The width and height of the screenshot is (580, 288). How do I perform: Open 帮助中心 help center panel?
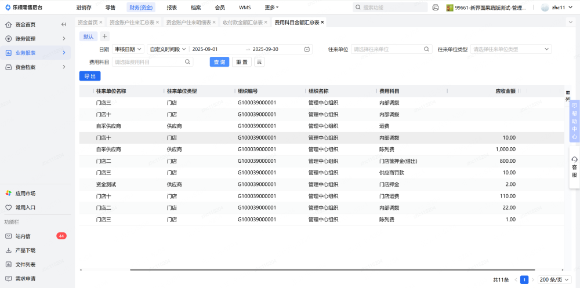(x=574, y=122)
